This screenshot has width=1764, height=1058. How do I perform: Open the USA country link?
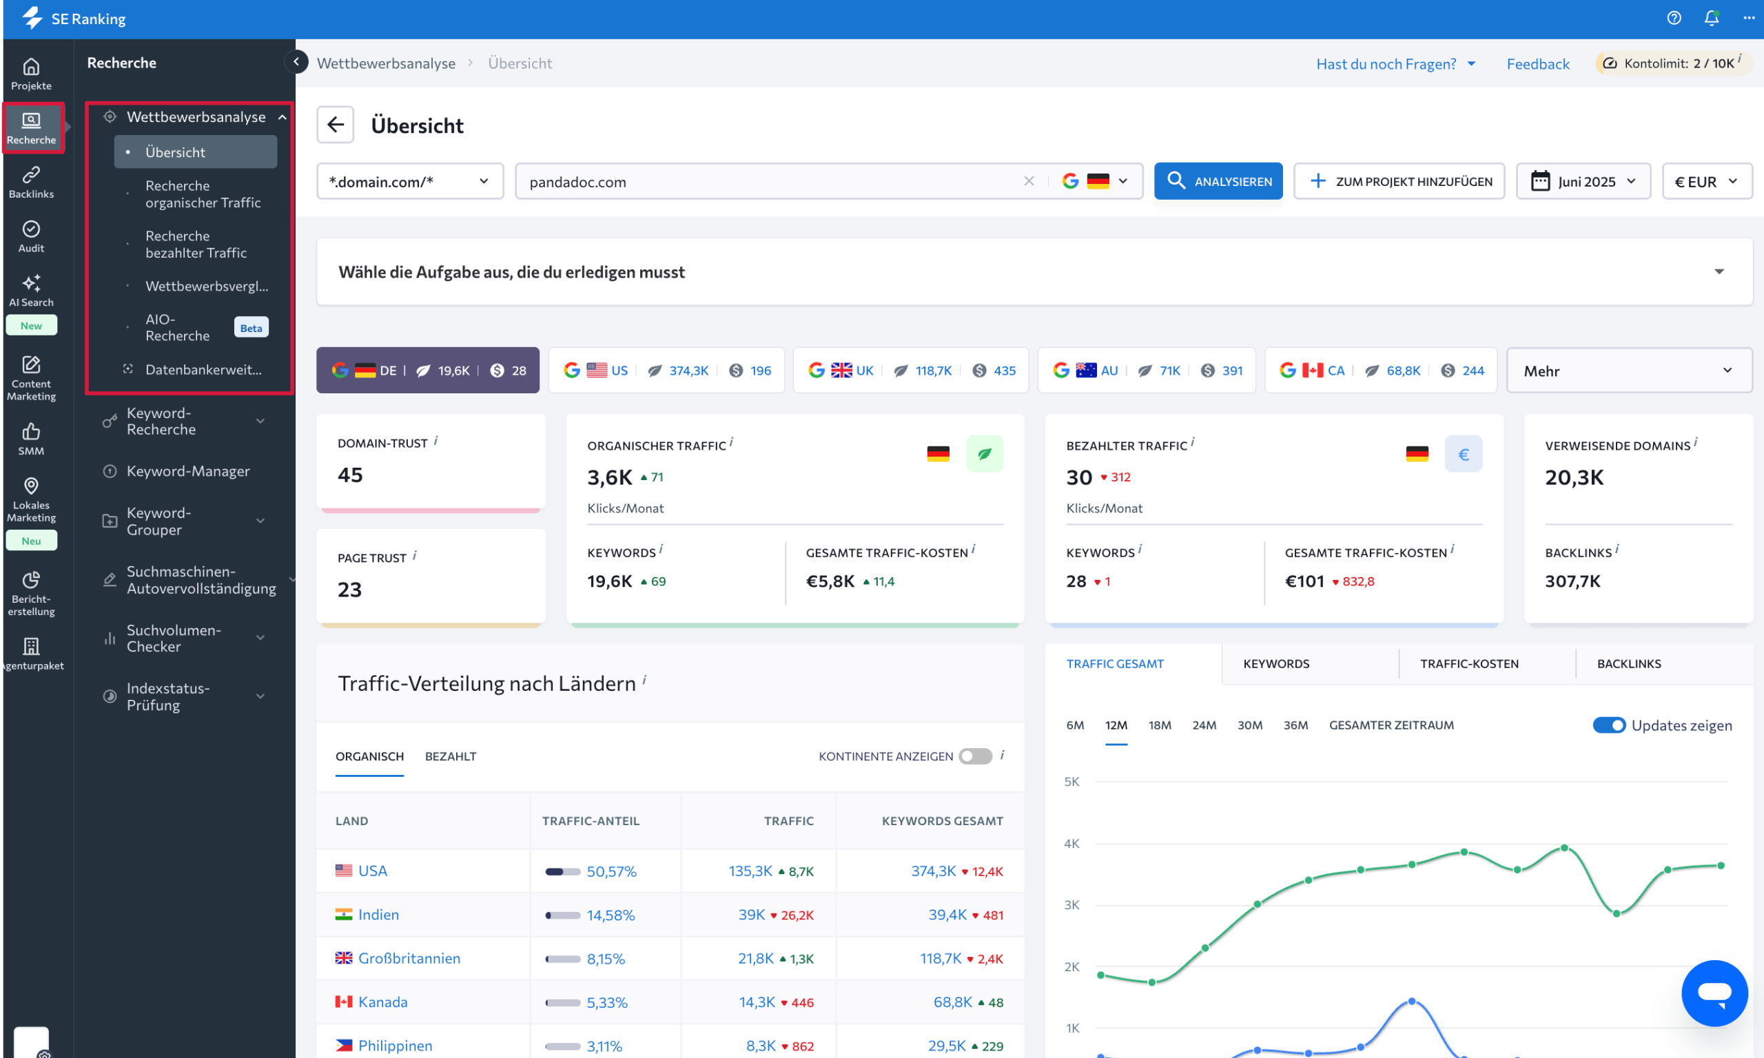coord(372,871)
